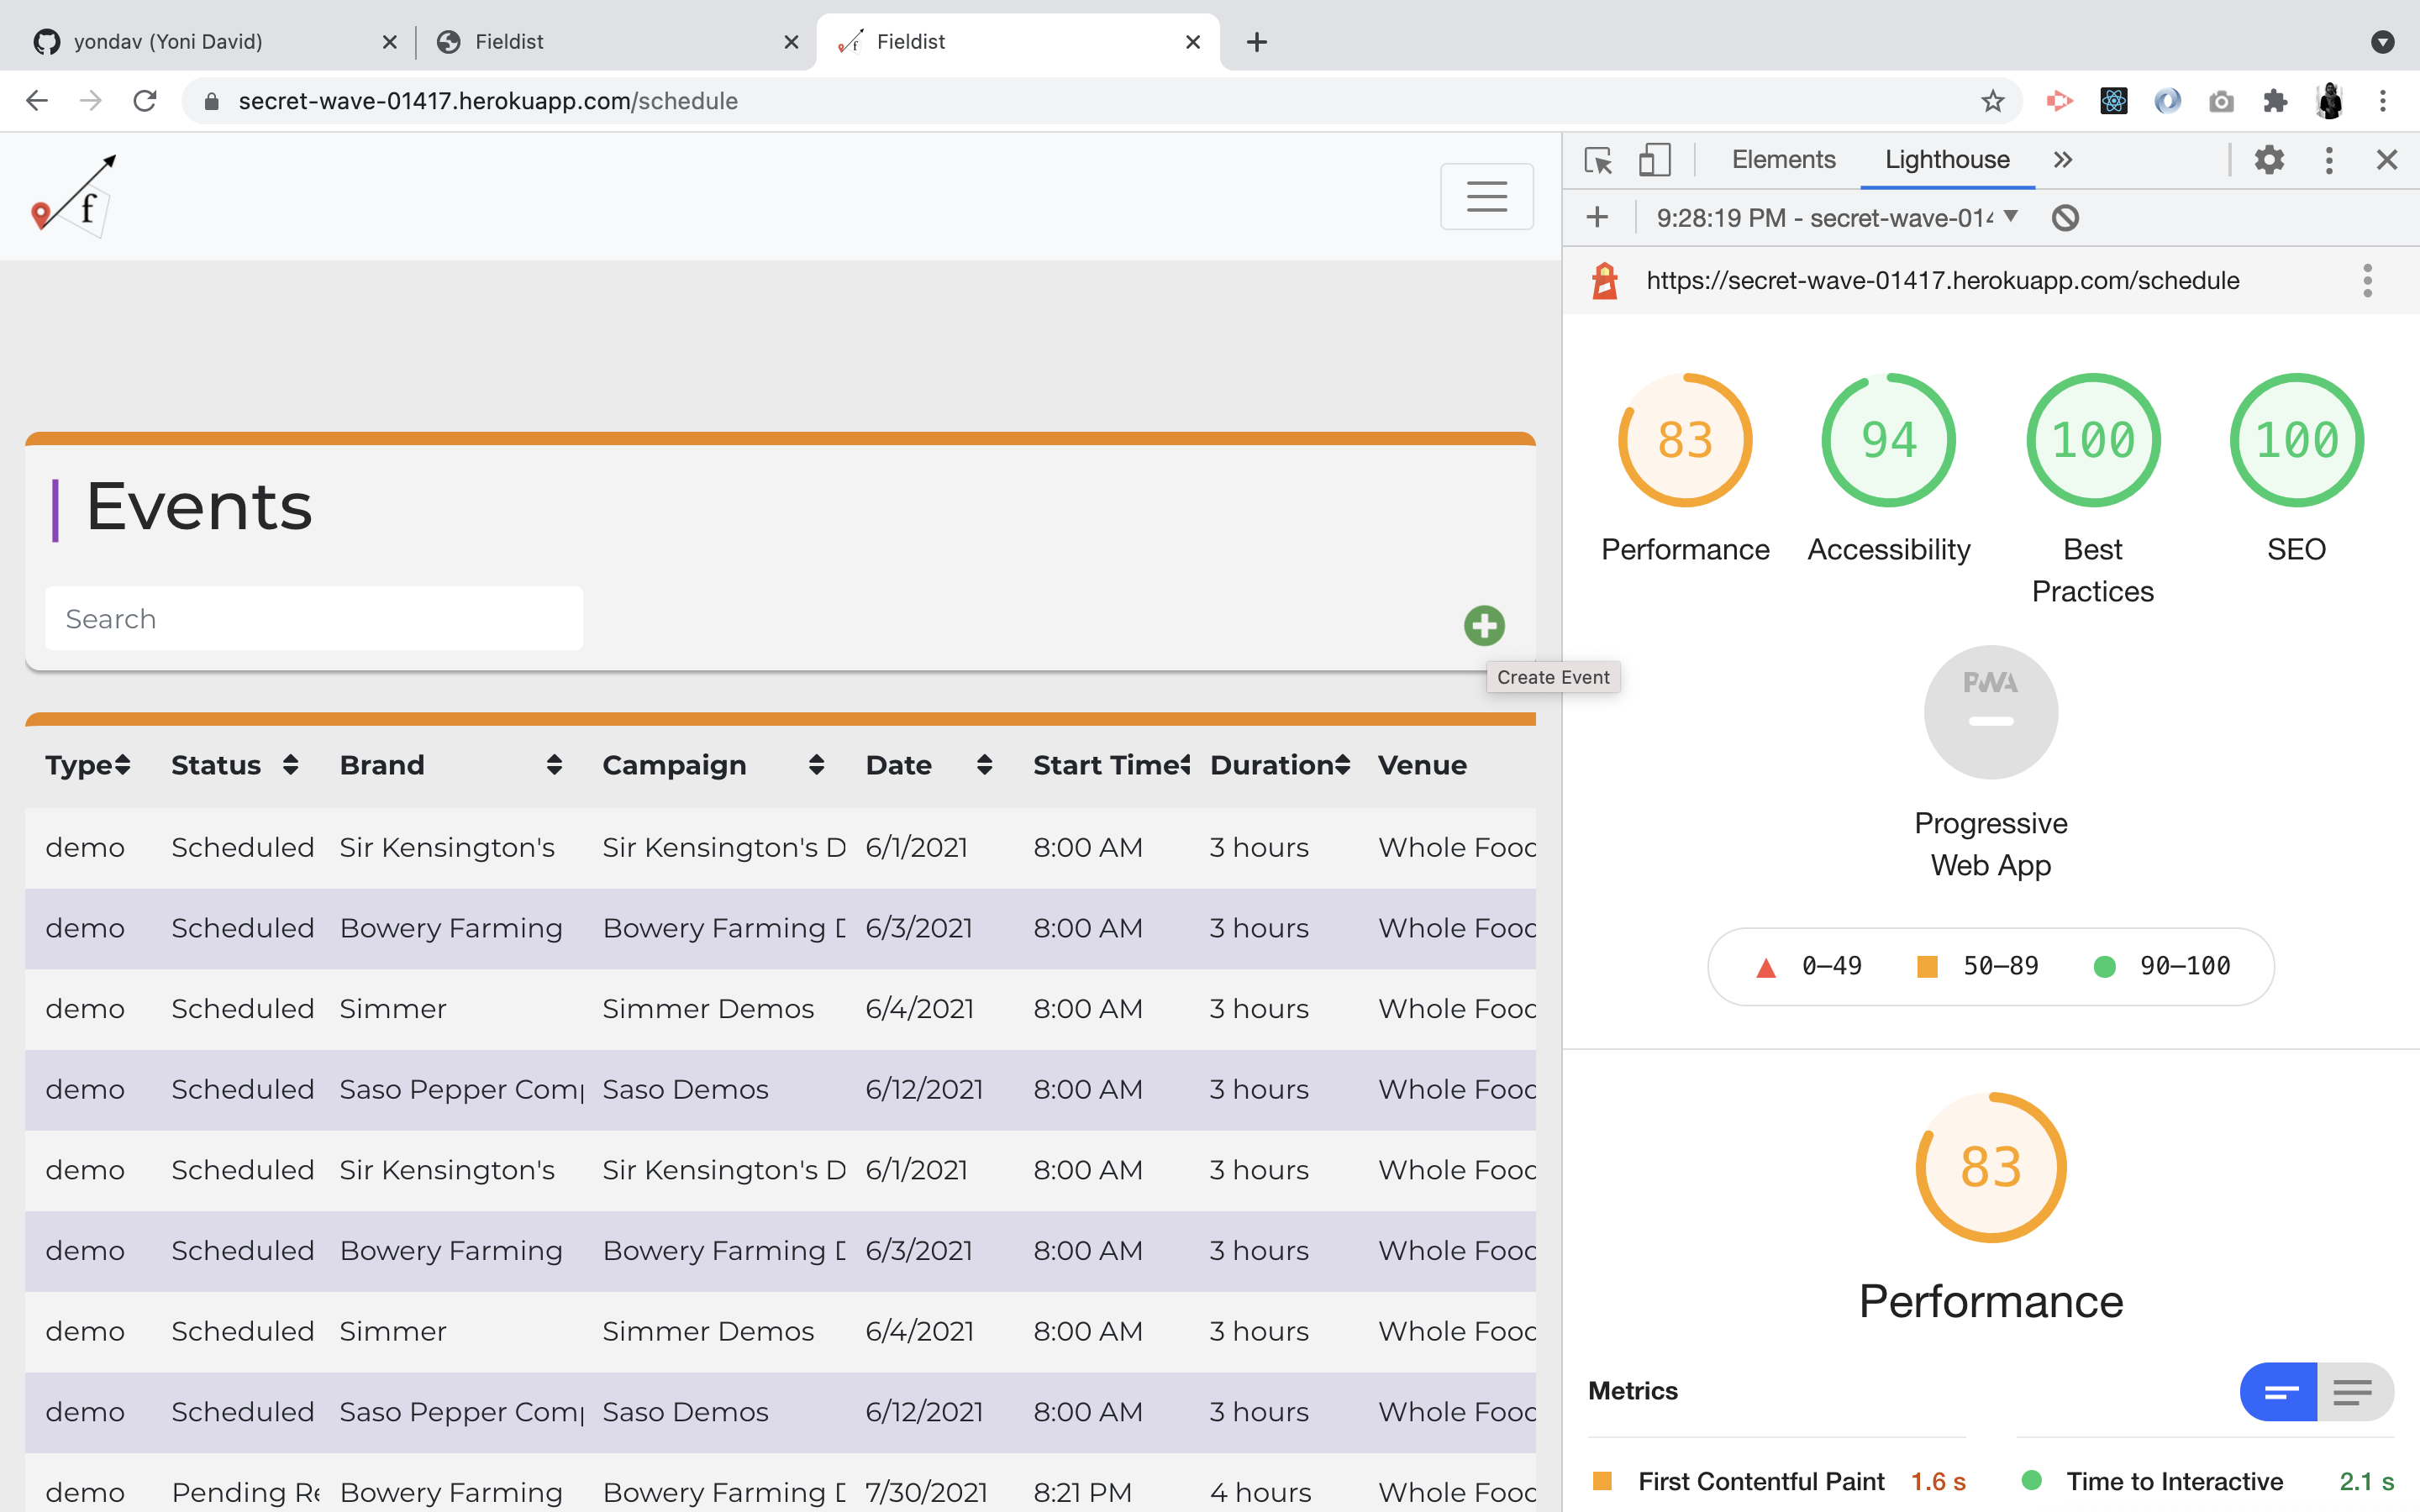Viewport: 2420px width, 1512px height.
Task: Sort table by Type column
Action: tap(88, 765)
